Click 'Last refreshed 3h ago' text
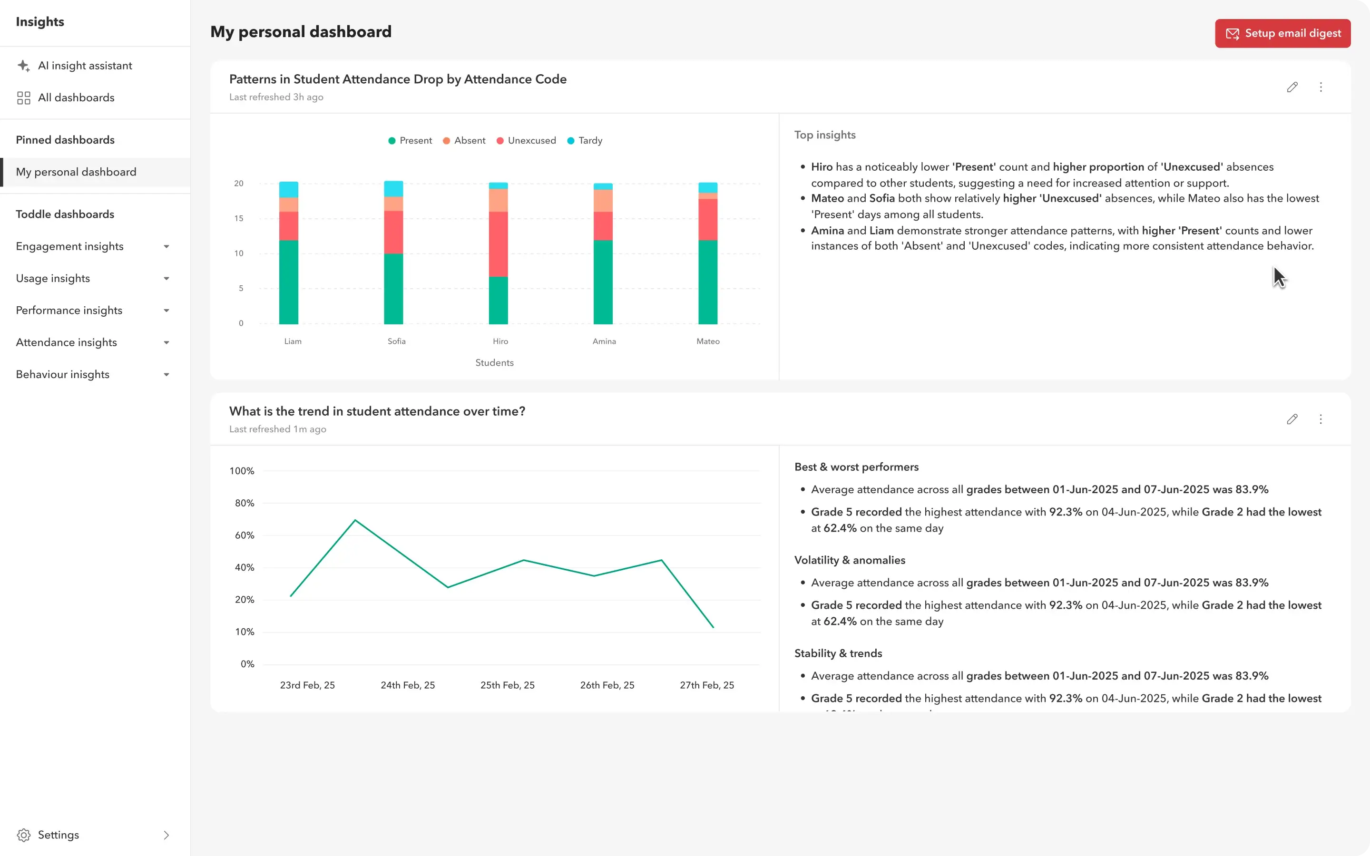The height and width of the screenshot is (856, 1370). click(276, 97)
